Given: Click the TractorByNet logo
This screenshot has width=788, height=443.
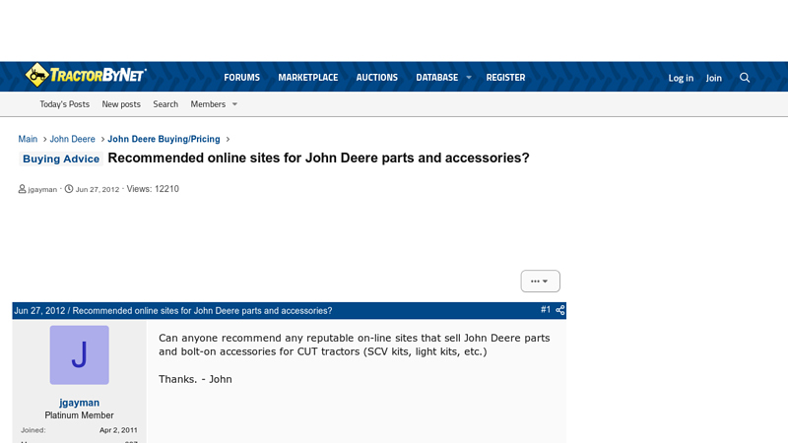Looking at the screenshot, I should pyautogui.click(x=86, y=76).
